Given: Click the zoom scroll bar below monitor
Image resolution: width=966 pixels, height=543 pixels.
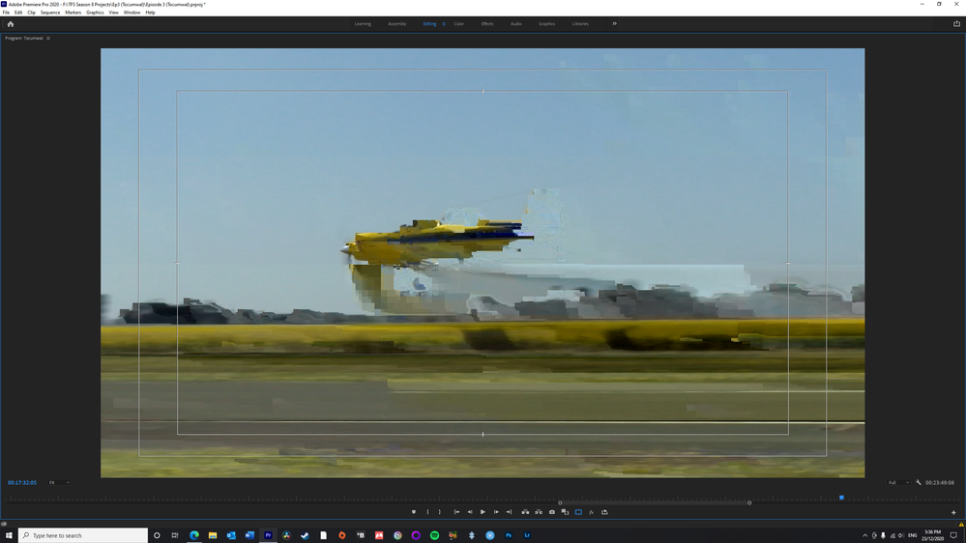Looking at the screenshot, I should (654, 502).
